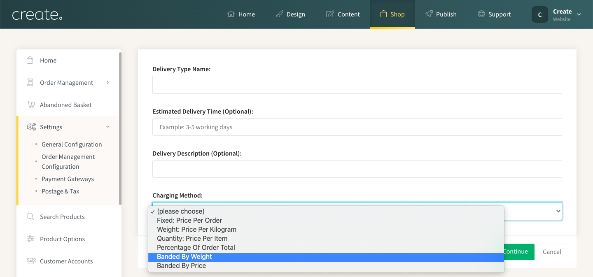Open the Shop tab
Screen dimensions: 593x277
392,14
